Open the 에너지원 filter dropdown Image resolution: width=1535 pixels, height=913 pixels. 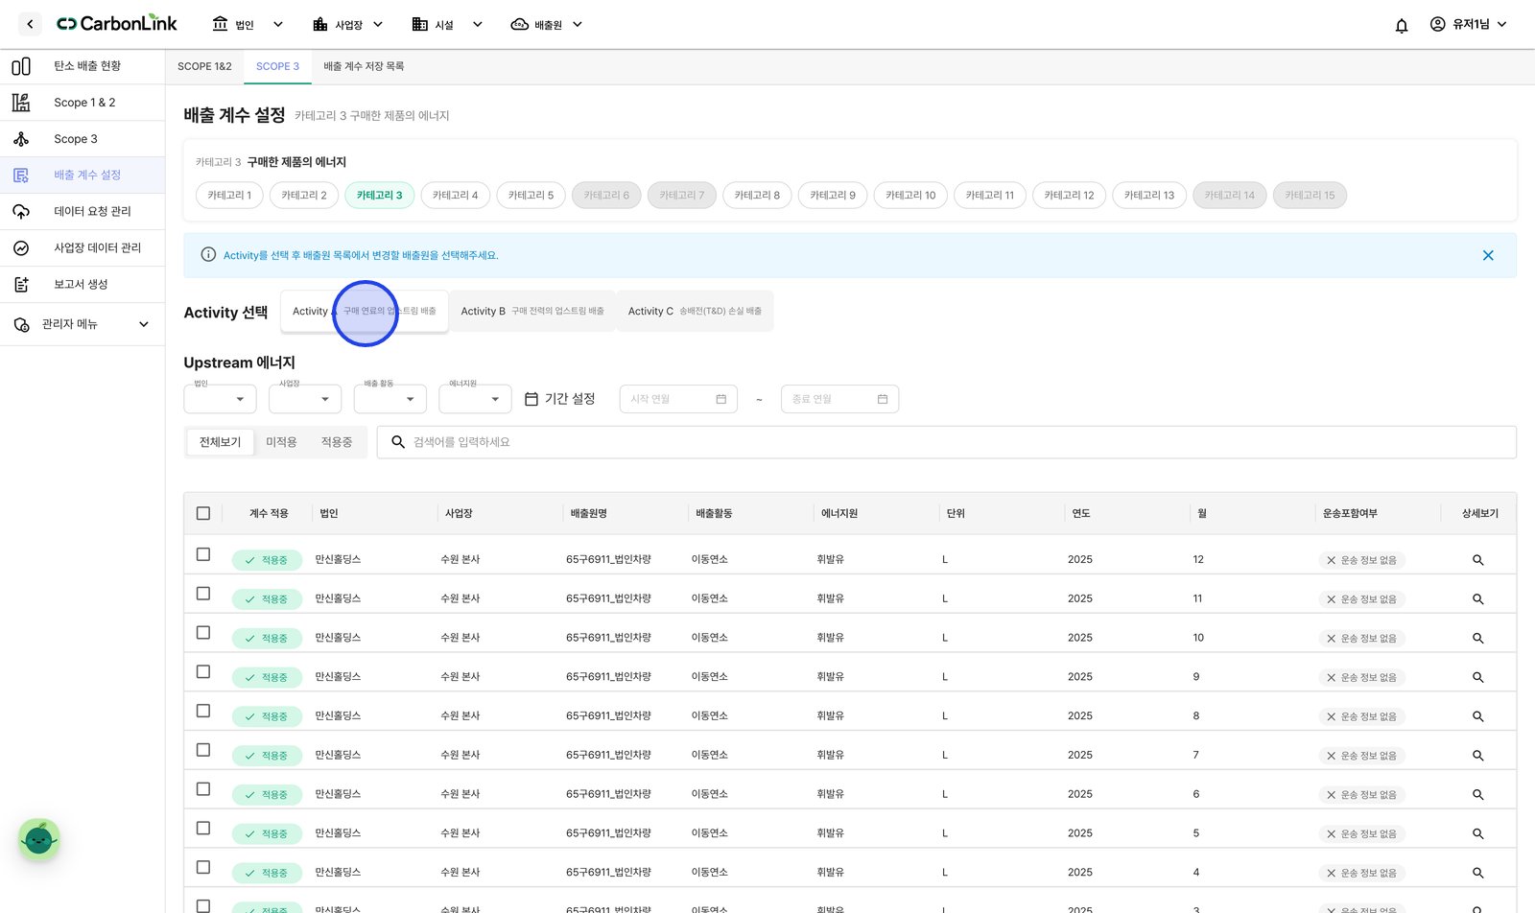click(475, 399)
